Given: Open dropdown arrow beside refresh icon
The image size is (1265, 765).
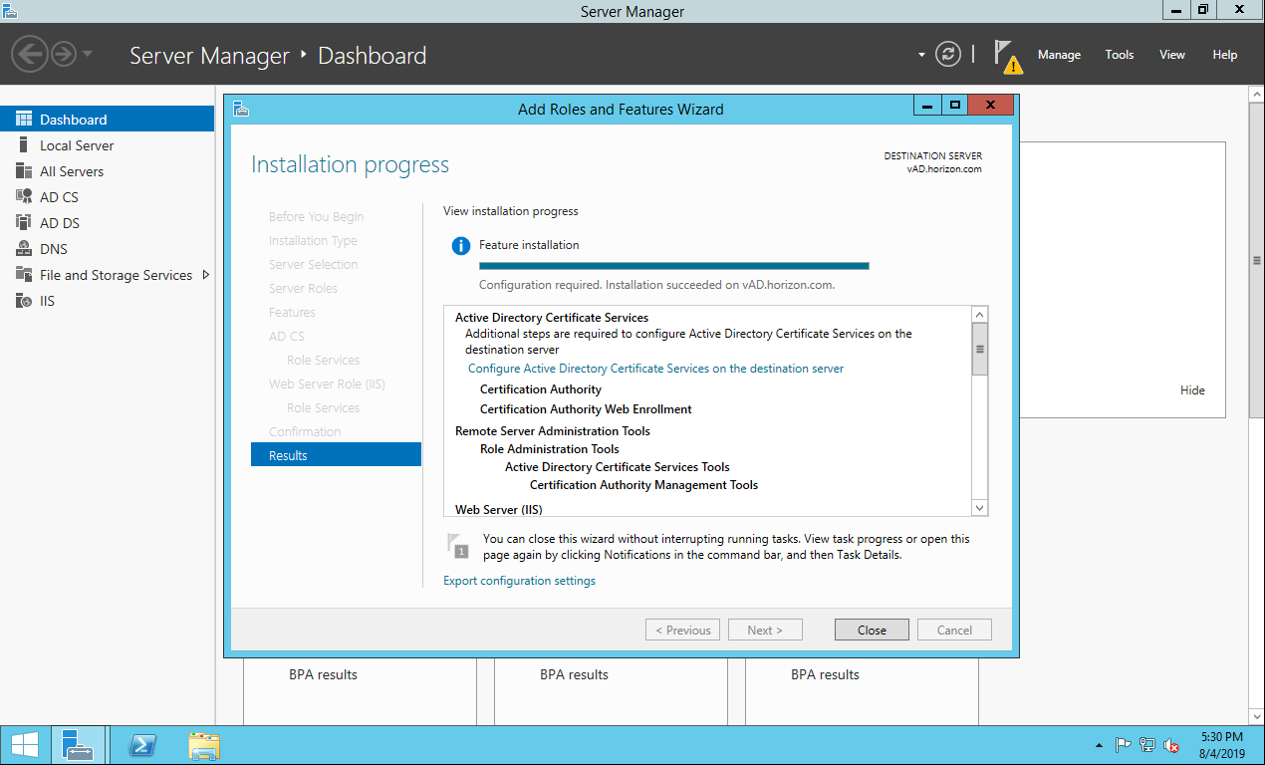Looking at the screenshot, I should (921, 55).
